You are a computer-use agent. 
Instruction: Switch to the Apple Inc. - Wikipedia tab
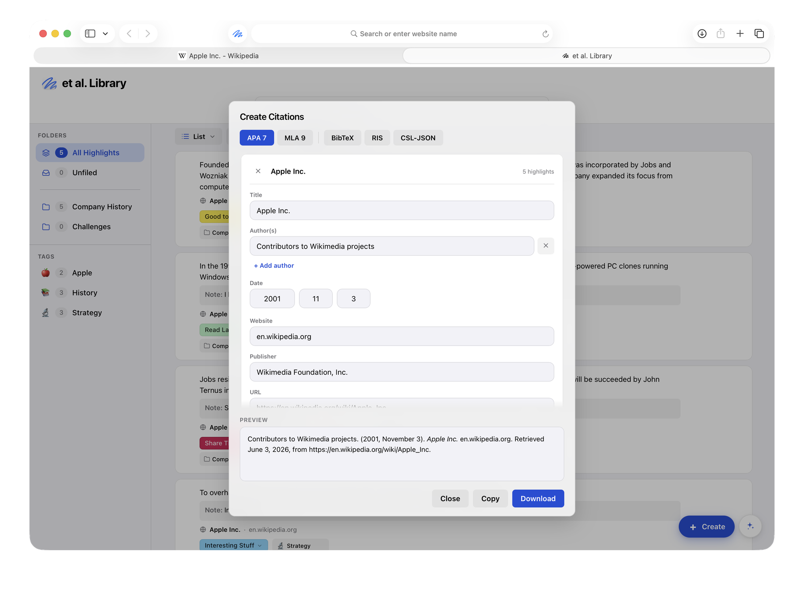218,56
